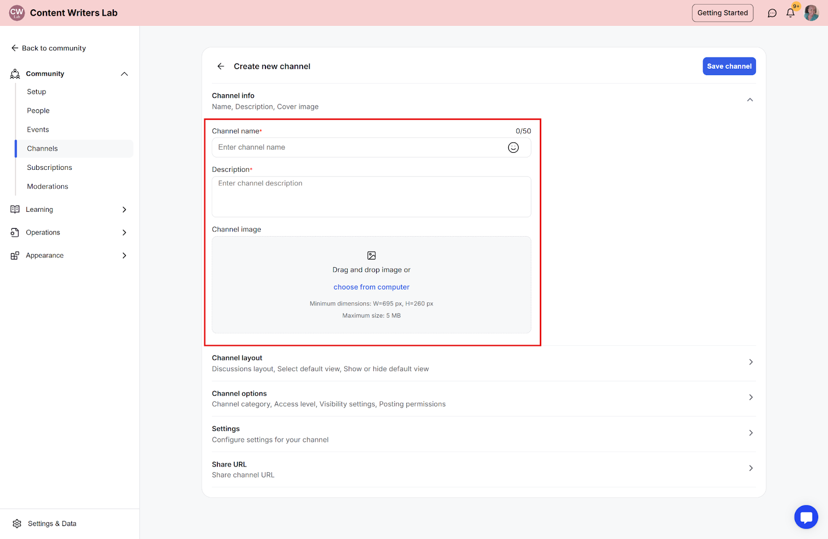Open the notifications bell

click(x=790, y=13)
